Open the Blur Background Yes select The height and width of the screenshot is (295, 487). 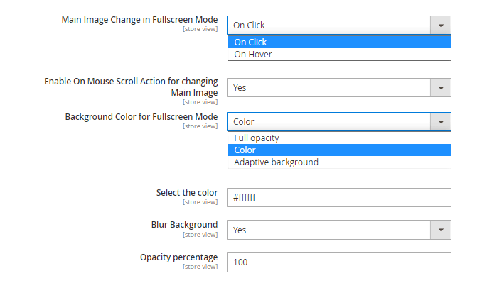(x=339, y=230)
